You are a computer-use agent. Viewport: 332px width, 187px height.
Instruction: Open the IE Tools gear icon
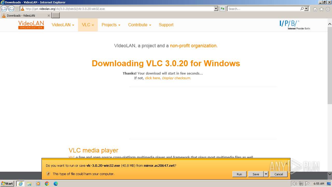tap(328, 9)
